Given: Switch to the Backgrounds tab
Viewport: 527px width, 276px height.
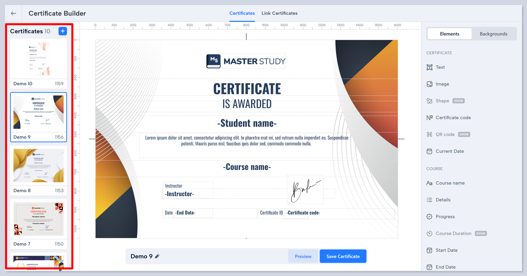Looking at the screenshot, I should 493,34.
